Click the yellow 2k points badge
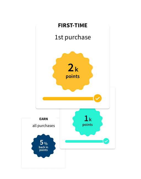Screen dimensions: 141x179 pyautogui.click(x=73, y=72)
